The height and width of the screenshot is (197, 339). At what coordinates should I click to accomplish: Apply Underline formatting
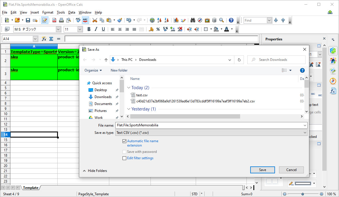103,29
